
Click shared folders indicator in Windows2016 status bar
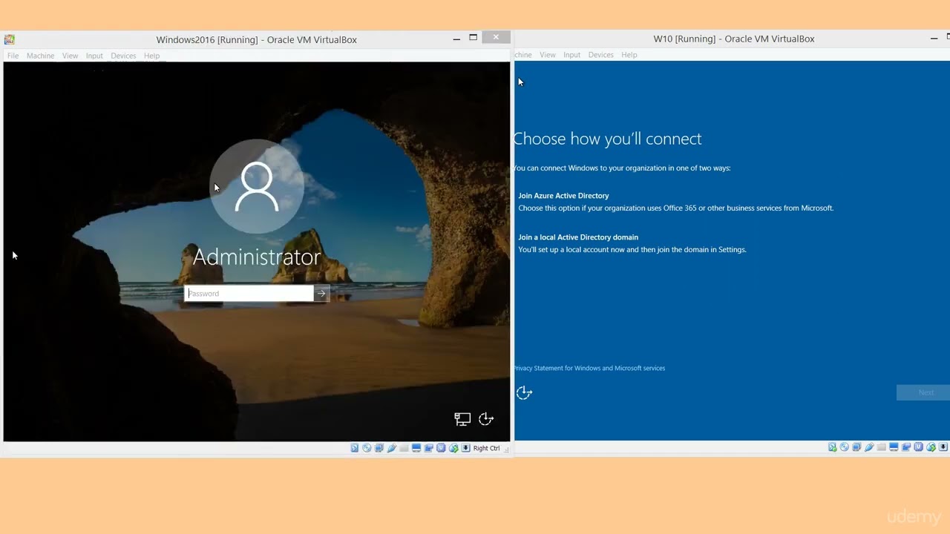coord(404,448)
